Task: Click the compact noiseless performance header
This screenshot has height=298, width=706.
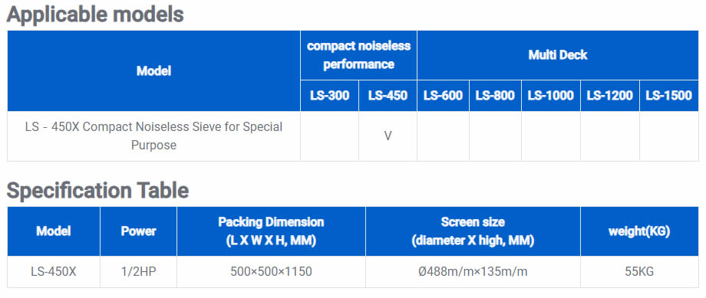Action: (358, 55)
